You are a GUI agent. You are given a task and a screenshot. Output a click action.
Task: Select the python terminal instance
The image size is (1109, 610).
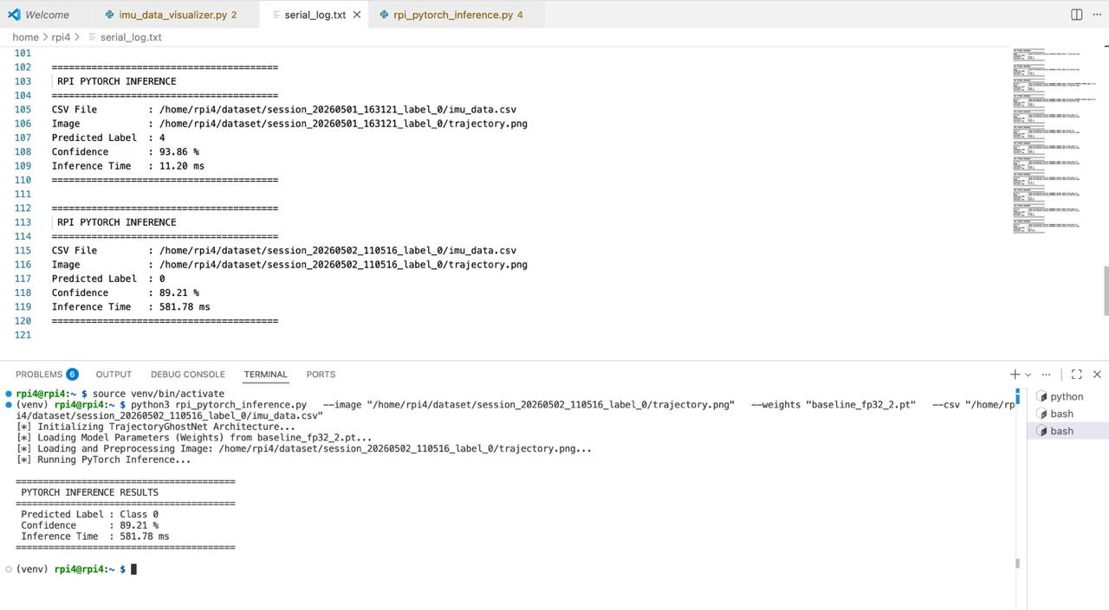point(1067,396)
